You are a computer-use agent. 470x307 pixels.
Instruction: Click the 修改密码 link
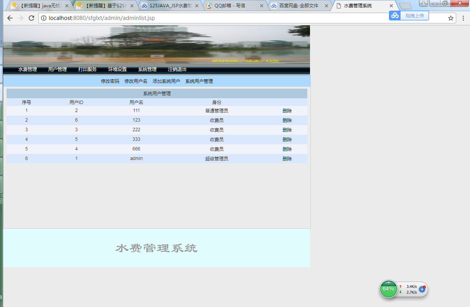(x=110, y=81)
